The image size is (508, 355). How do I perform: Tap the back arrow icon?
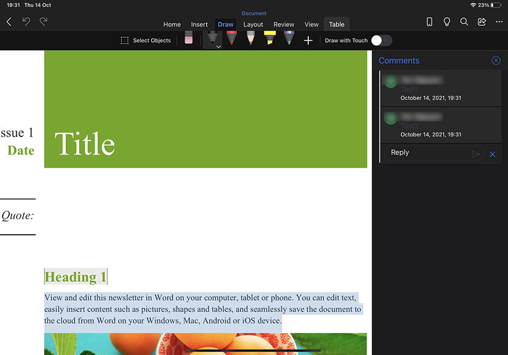(x=9, y=22)
